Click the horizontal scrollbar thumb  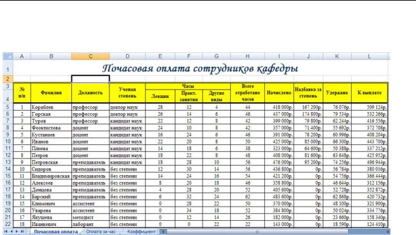point(257,232)
